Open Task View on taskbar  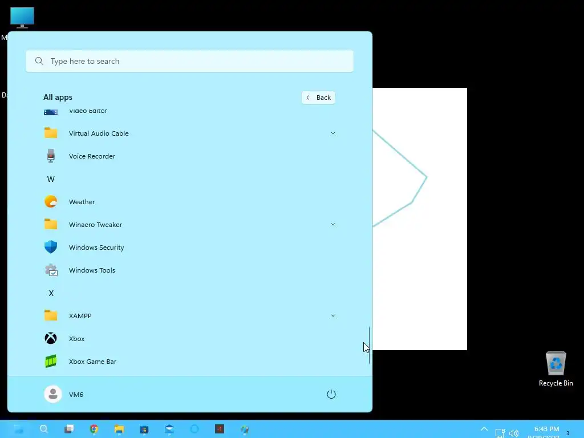(x=69, y=429)
